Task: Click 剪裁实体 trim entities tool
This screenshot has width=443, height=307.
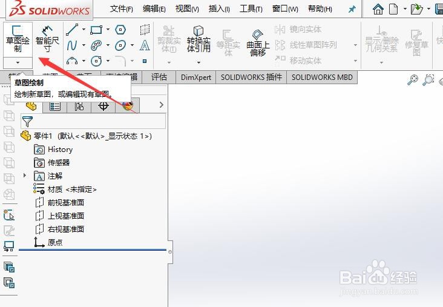Action: point(169,39)
